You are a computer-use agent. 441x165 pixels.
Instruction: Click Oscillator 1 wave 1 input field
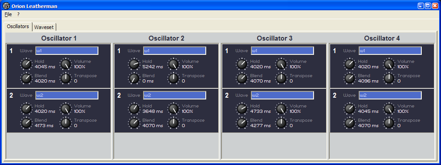[x=67, y=51]
